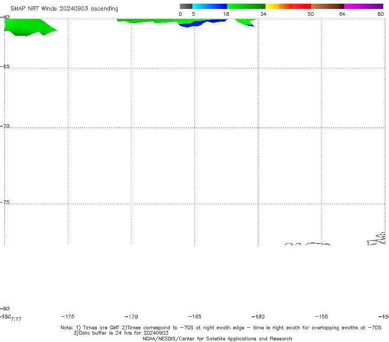Select the cyan-blue segment of the color bar

(210, 6)
